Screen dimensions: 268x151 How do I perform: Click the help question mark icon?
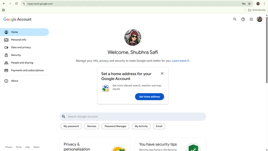[x=243, y=19]
